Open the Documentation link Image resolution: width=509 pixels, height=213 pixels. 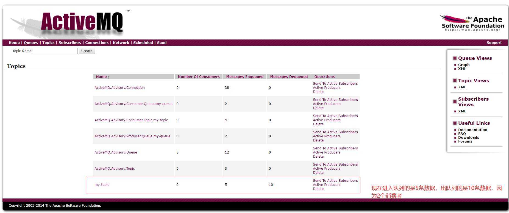tap(472, 130)
